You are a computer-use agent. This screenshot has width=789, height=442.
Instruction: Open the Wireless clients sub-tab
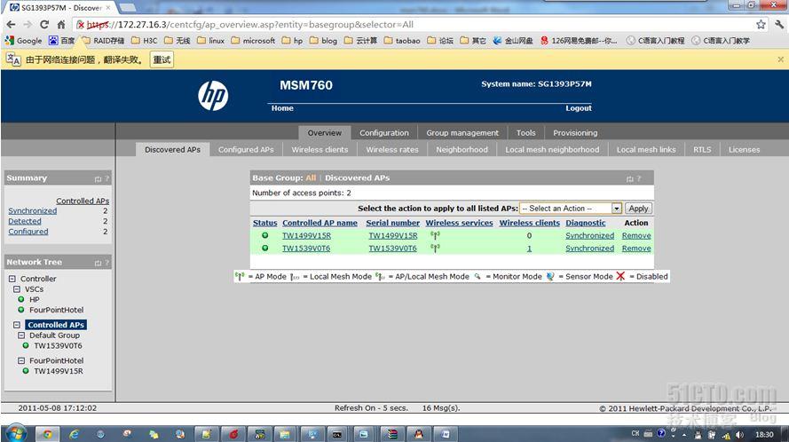(x=320, y=149)
